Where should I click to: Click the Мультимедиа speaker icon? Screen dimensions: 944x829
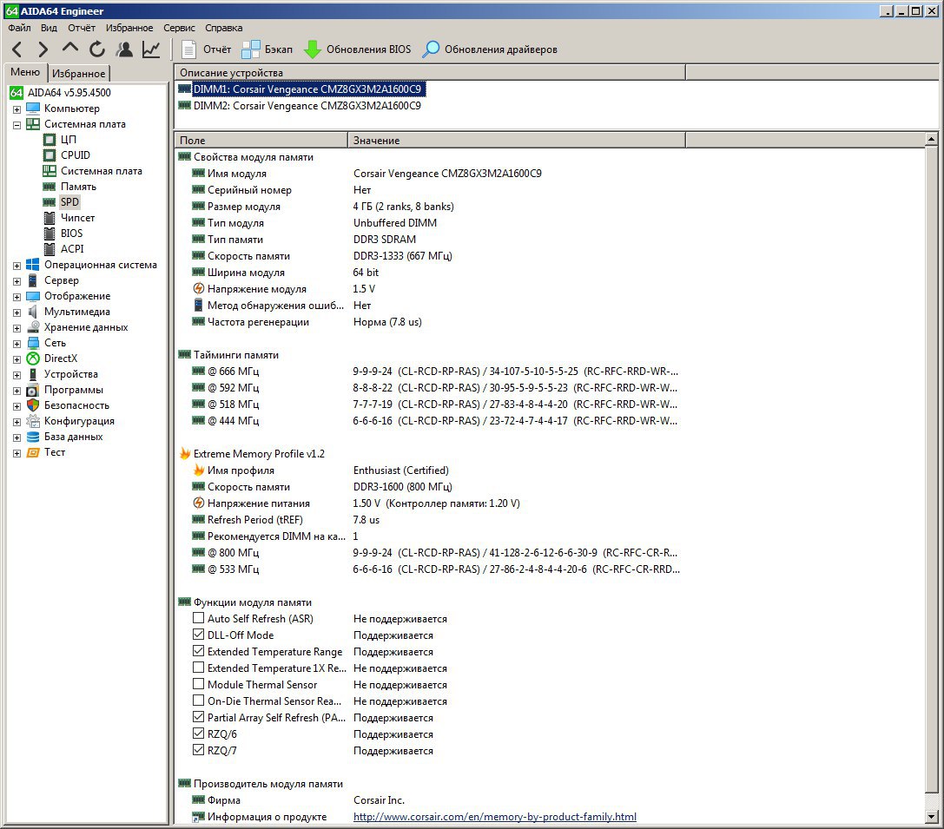click(x=33, y=312)
